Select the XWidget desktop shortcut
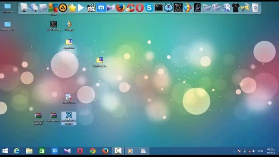Viewport: 279px width, 157px height. (69, 26)
